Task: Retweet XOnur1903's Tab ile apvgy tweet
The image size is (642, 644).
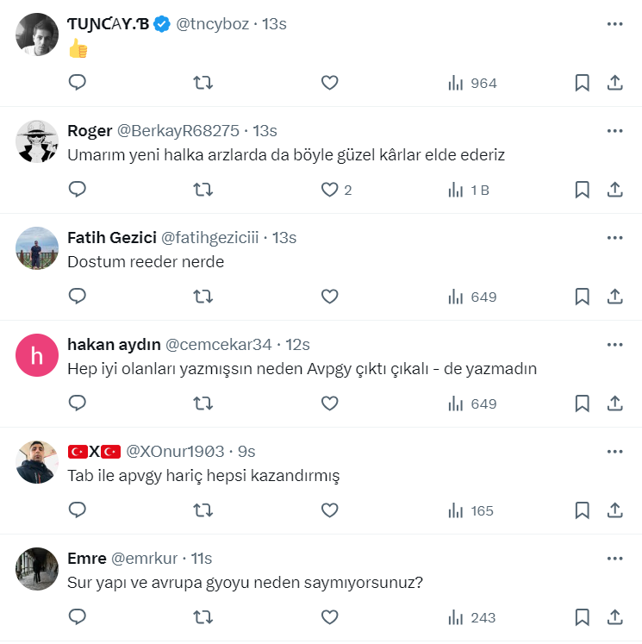Action: click(203, 510)
